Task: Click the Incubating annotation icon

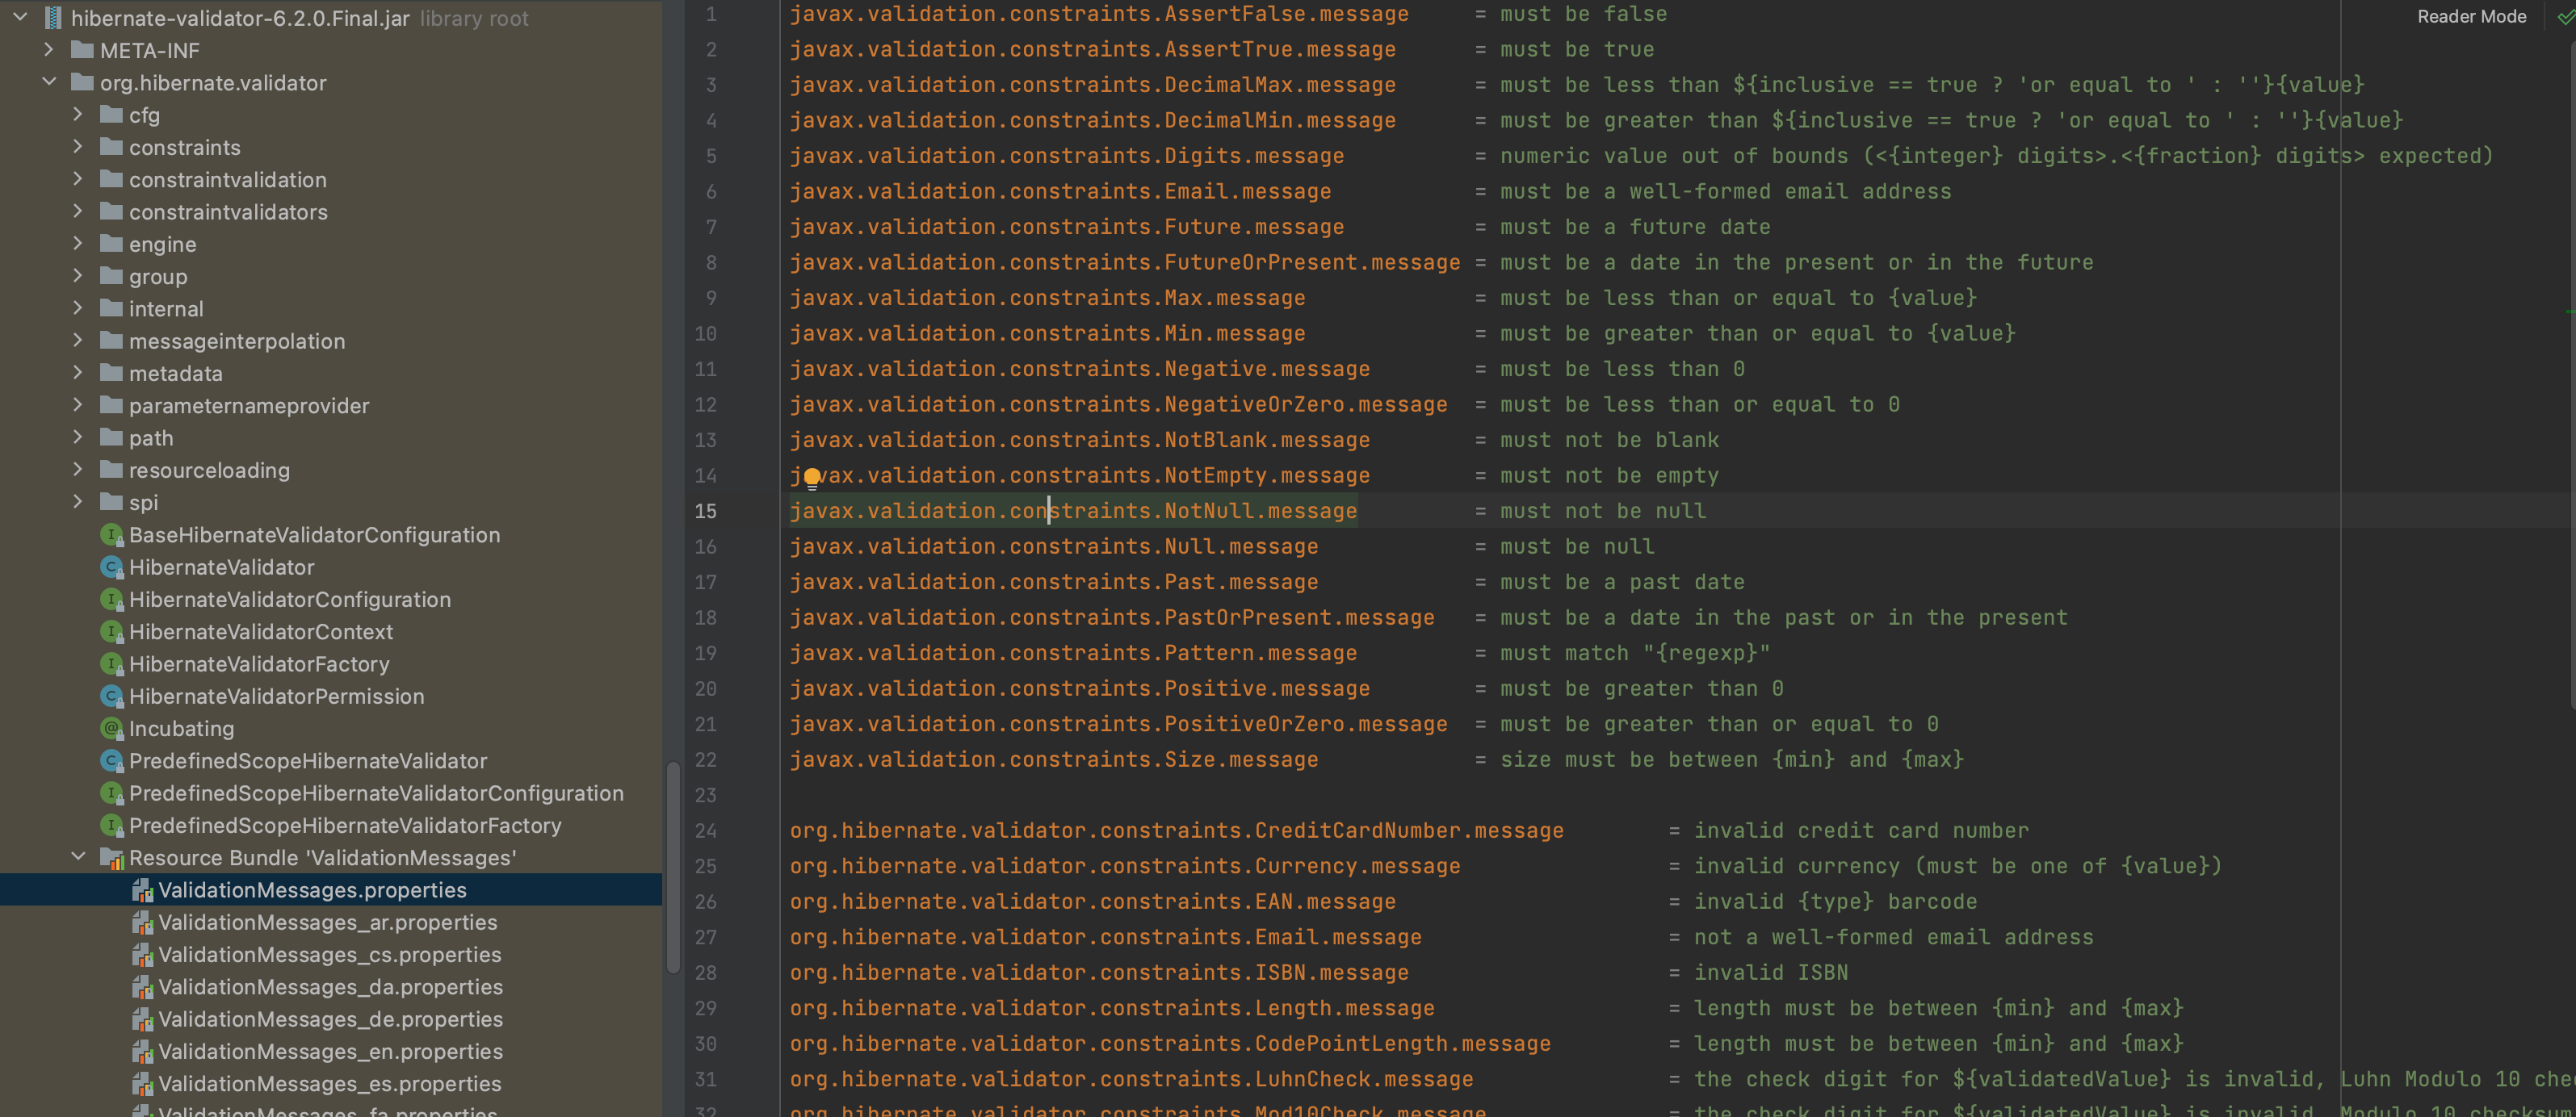Action: [x=112, y=728]
